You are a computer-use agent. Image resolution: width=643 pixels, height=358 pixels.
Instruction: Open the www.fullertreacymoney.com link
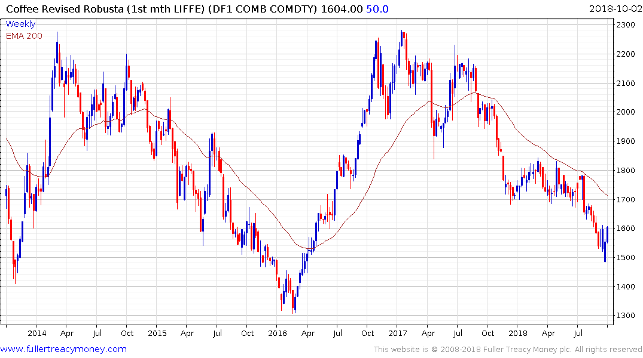point(63,349)
